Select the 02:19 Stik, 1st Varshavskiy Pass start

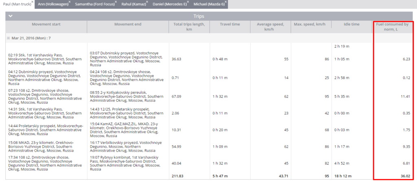pyautogui.click(x=44, y=59)
